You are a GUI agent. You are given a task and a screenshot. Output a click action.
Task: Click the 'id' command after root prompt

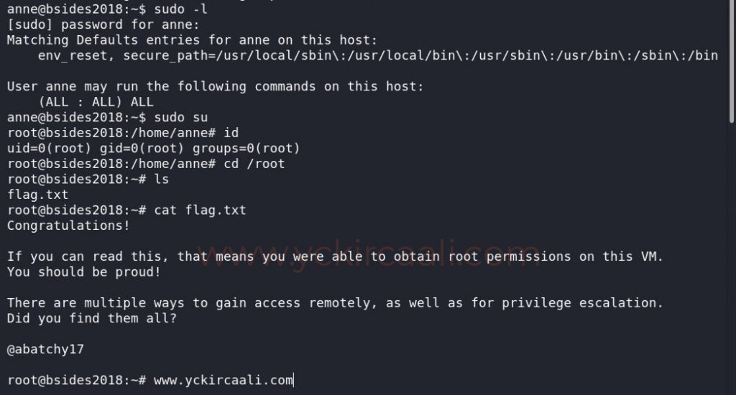pyautogui.click(x=231, y=133)
